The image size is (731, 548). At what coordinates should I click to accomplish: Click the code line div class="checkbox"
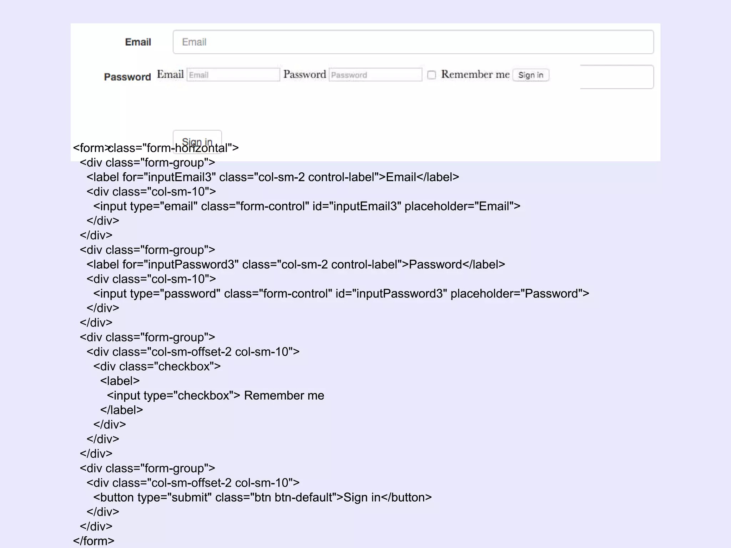tap(157, 366)
